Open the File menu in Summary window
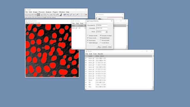 (73, 23)
